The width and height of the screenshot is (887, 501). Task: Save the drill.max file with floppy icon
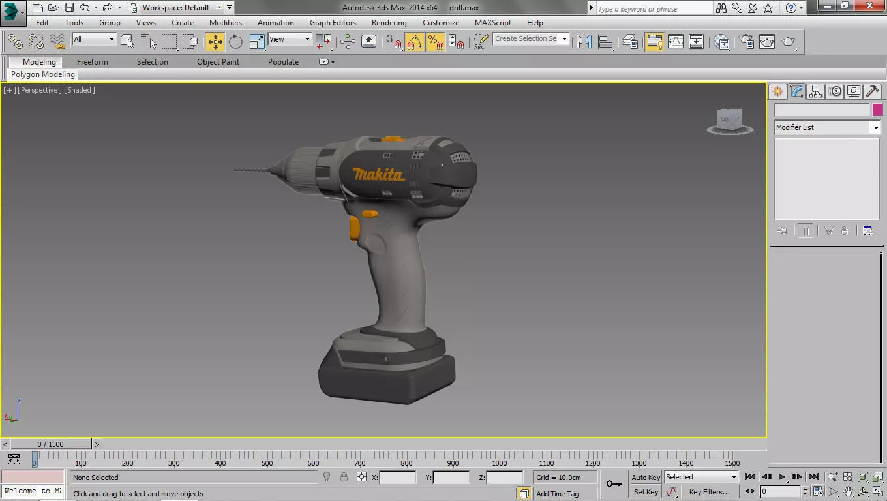coord(68,8)
